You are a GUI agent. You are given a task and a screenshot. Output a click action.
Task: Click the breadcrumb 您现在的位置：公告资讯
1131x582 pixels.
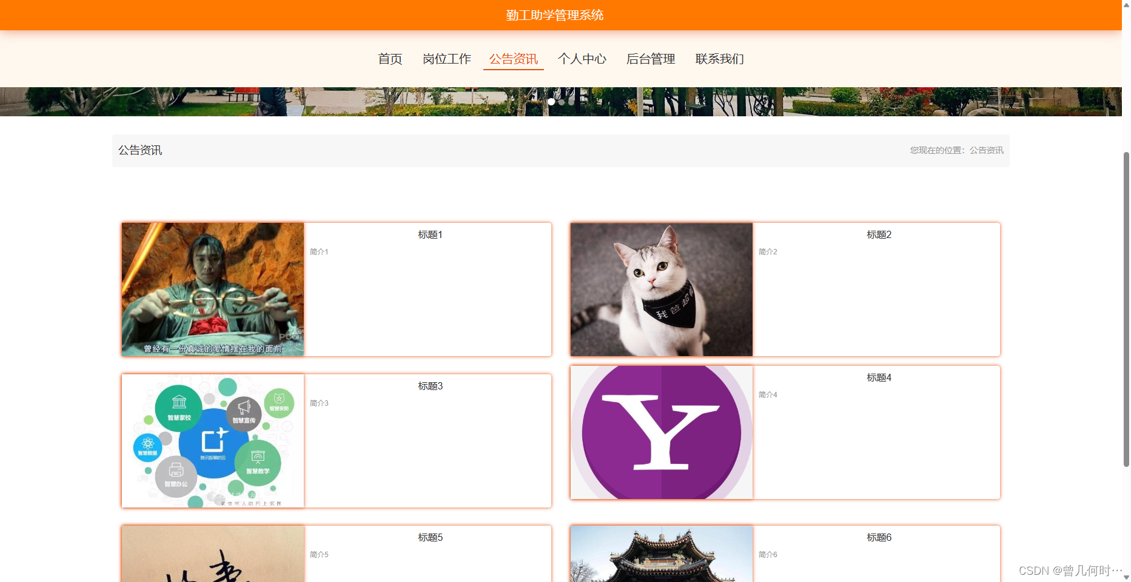[x=956, y=150]
